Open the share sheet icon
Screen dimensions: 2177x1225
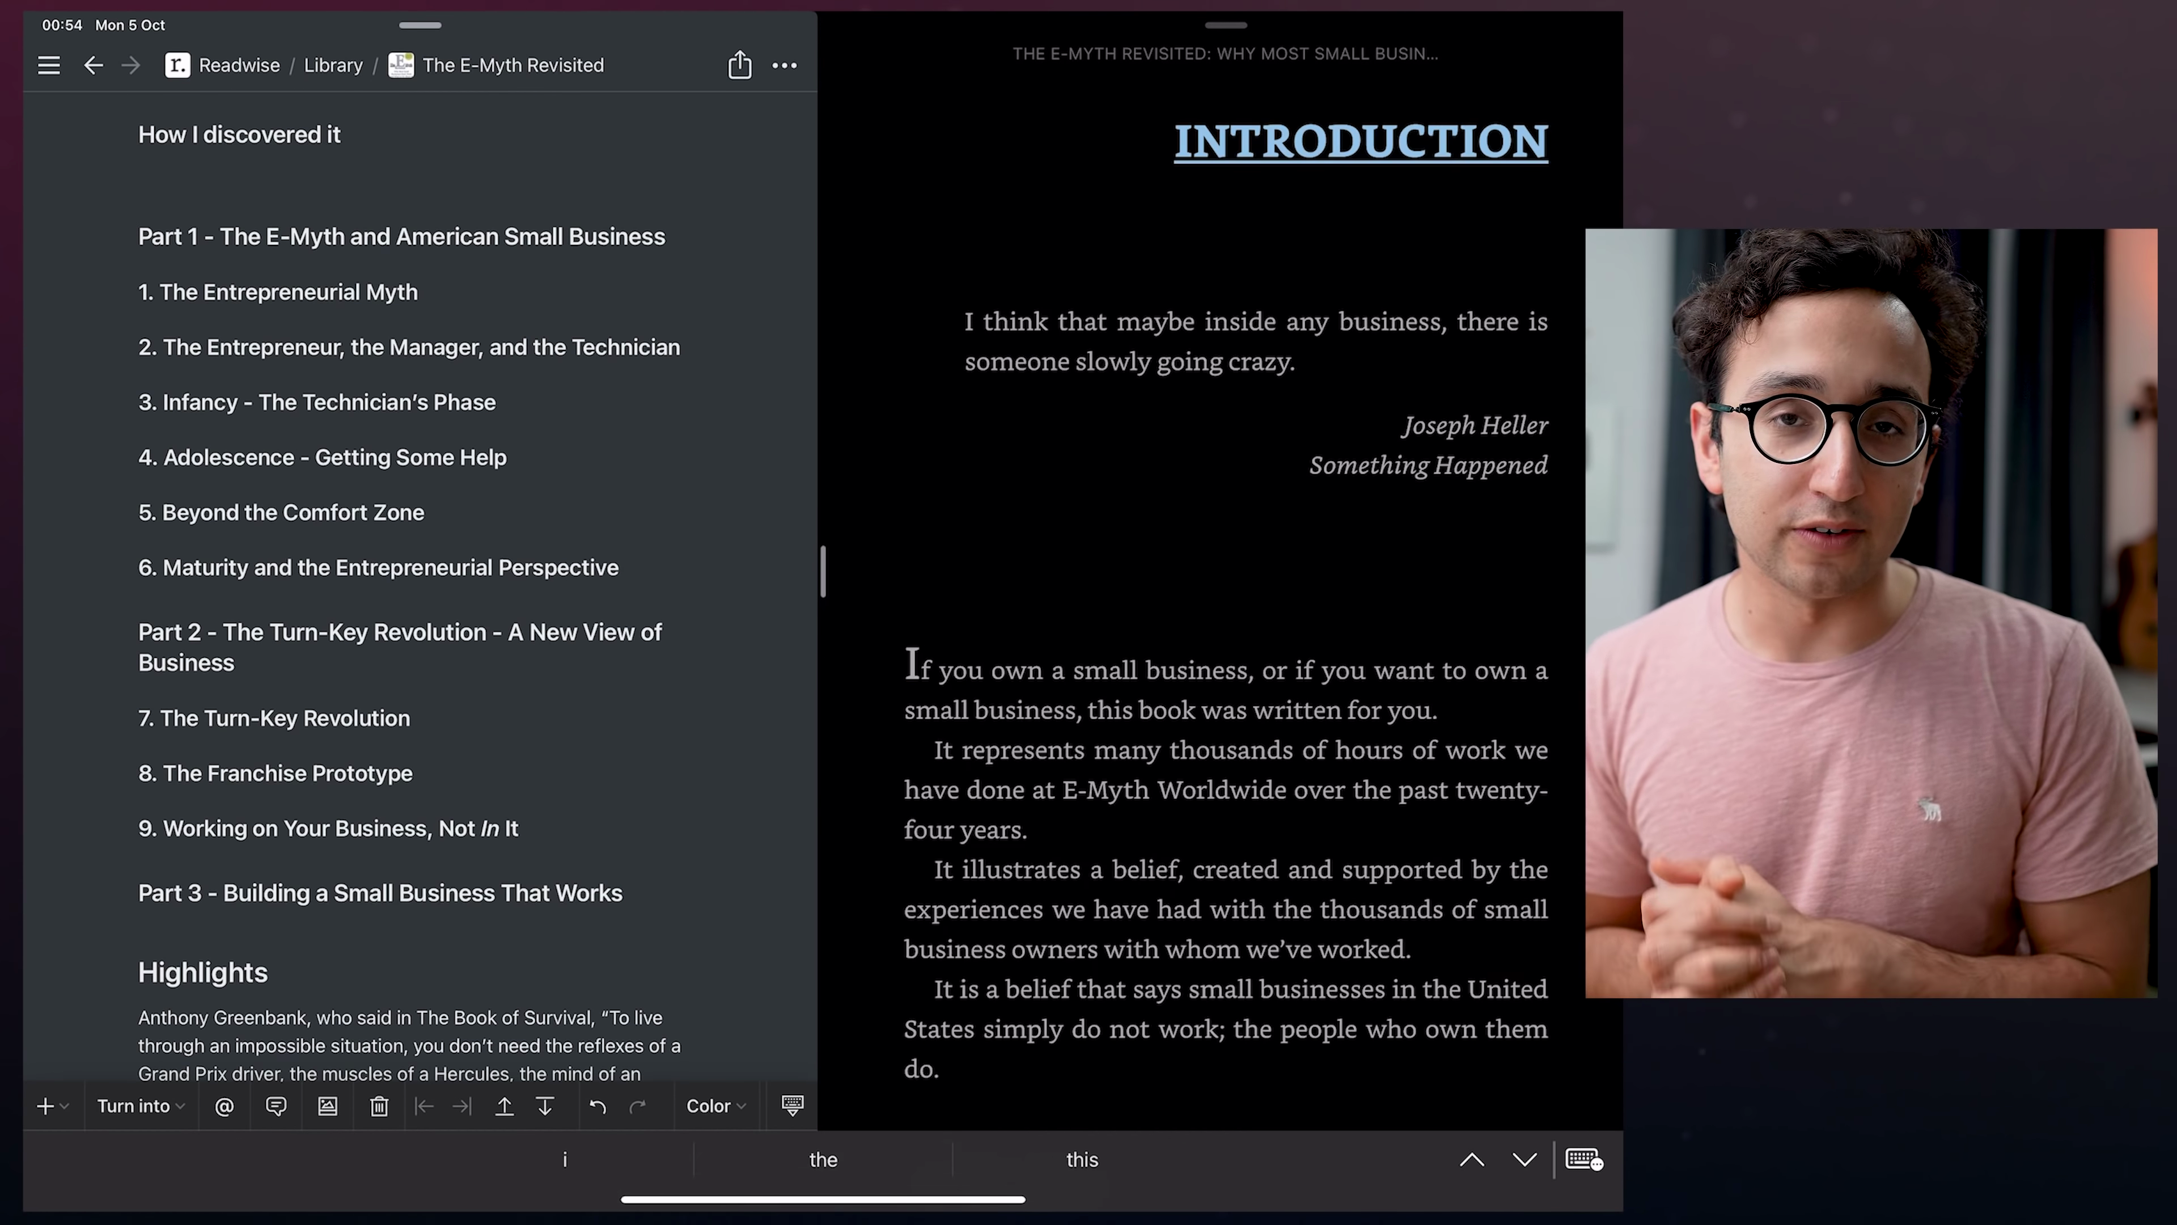(x=739, y=64)
